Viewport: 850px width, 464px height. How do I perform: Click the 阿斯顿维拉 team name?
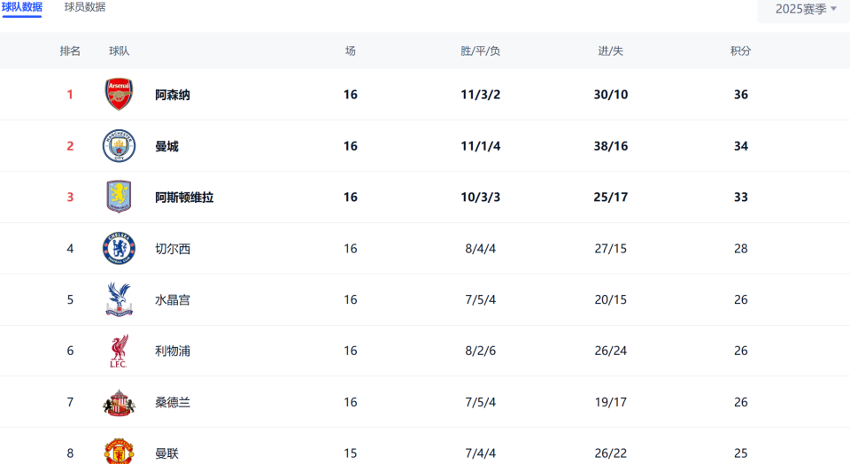184,197
